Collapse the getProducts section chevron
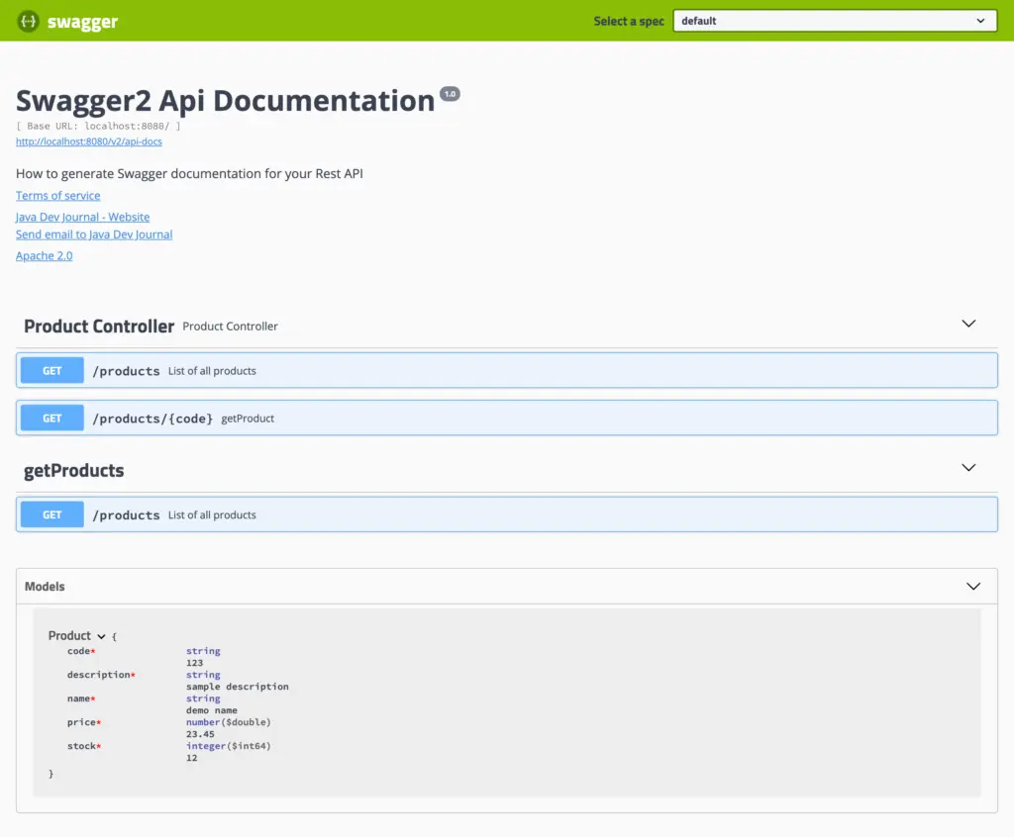The image size is (1014, 837). [968, 468]
